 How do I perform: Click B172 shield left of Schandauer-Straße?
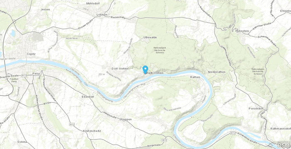(x=233, y=133)
